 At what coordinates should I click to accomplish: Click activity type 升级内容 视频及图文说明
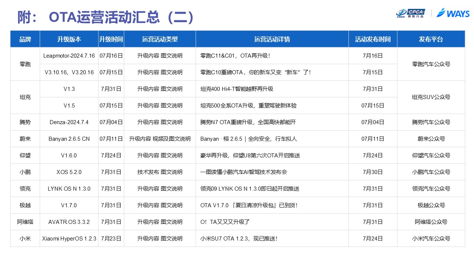pyautogui.click(x=160, y=139)
